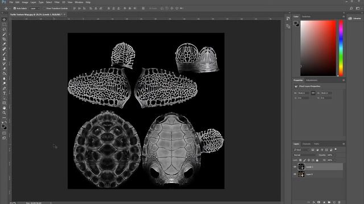Select the Magic Wand tool
This screenshot has width=364, height=204.
click(4, 34)
